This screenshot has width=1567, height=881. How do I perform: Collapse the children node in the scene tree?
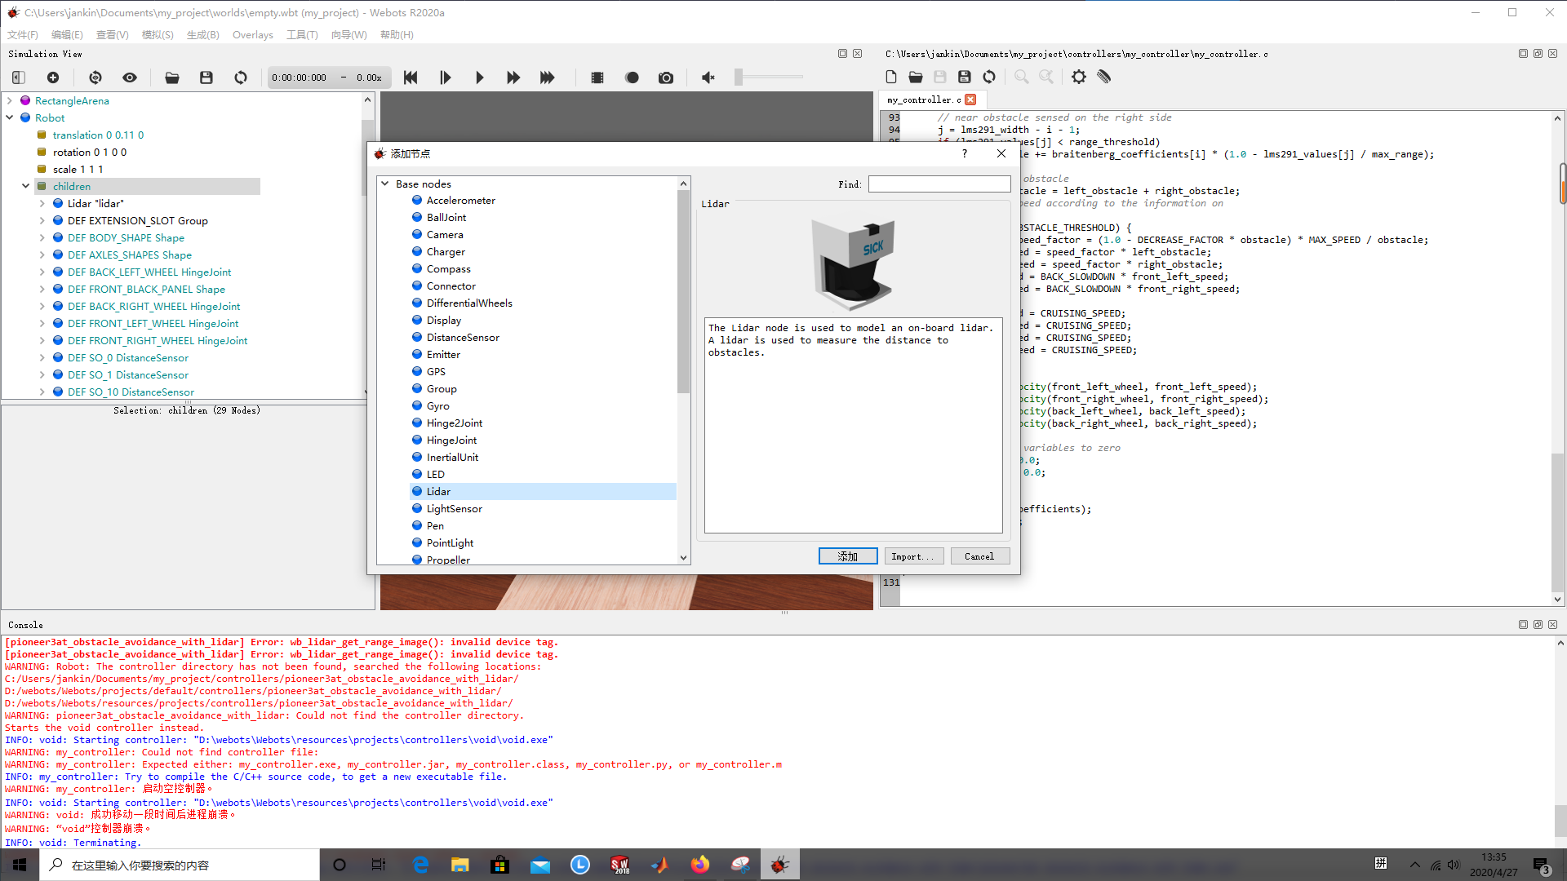(x=25, y=186)
